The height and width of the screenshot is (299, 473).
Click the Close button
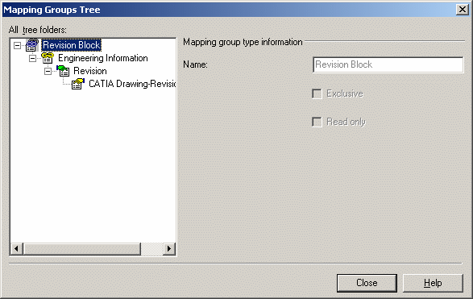coord(367,283)
